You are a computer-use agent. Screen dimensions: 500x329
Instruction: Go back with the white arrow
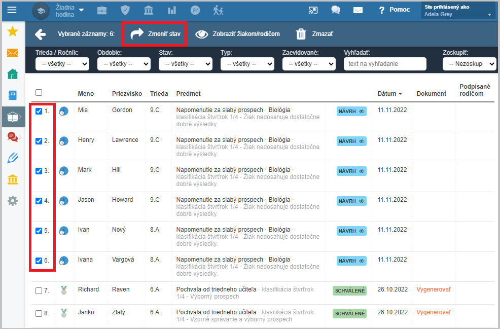click(x=41, y=34)
